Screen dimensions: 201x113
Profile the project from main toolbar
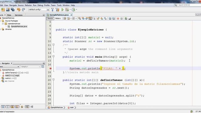(73, 10)
